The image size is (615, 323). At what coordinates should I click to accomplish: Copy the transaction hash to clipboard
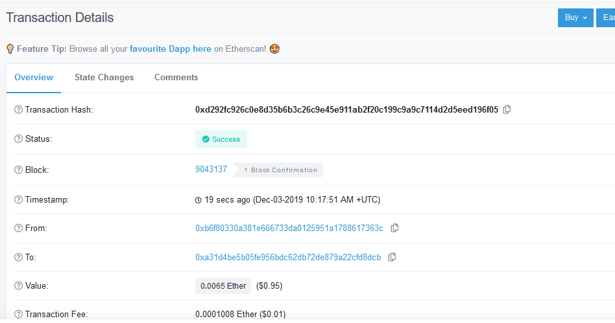click(x=507, y=109)
